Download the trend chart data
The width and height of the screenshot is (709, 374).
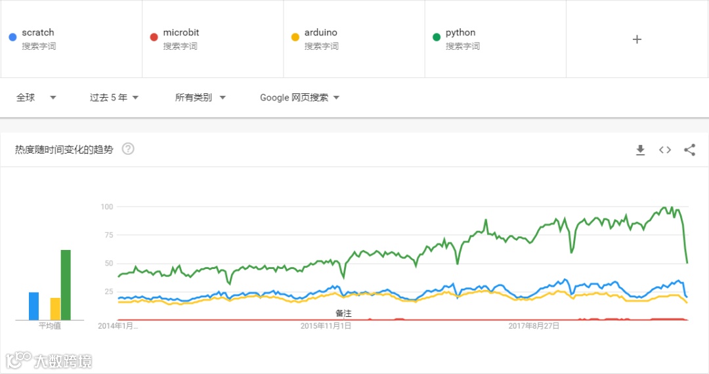[x=641, y=150]
